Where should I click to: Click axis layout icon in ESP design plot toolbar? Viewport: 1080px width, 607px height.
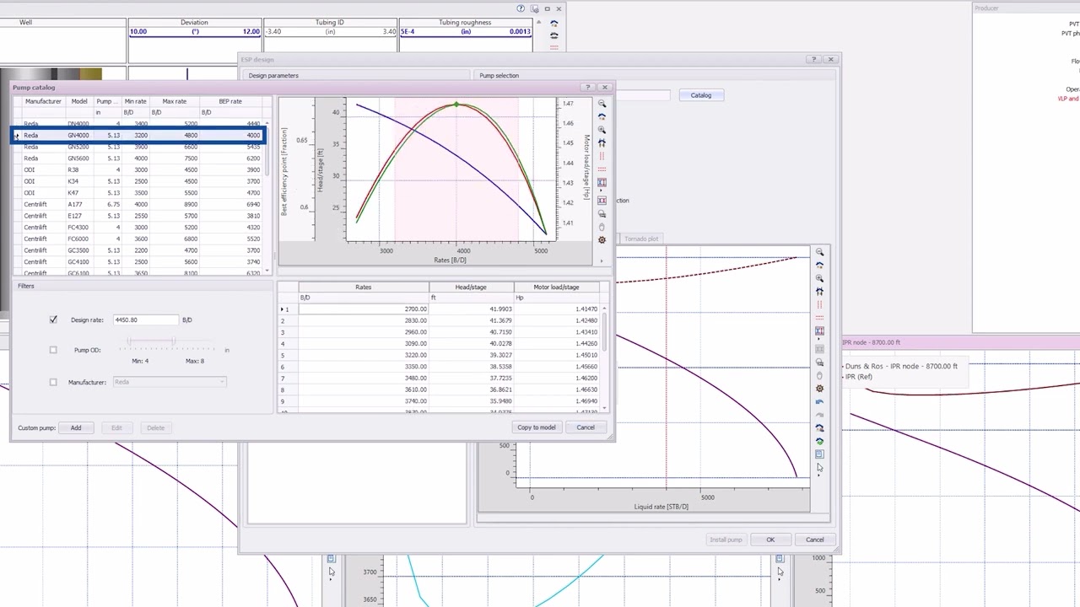(x=819, y=330)
